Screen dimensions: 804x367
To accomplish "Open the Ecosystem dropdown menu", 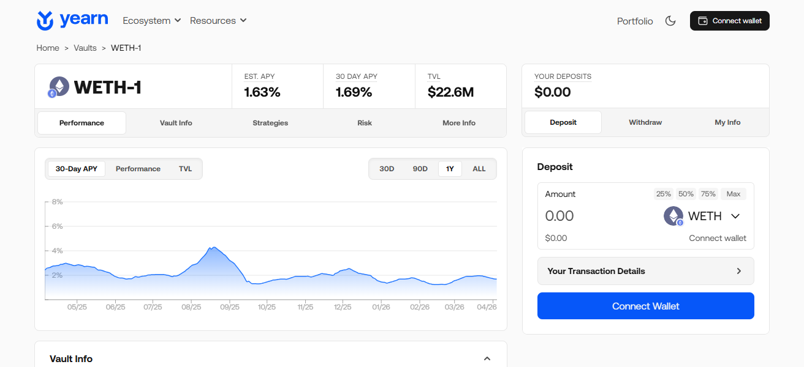I will 151,21.
